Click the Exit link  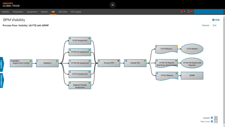coord(214,25)
